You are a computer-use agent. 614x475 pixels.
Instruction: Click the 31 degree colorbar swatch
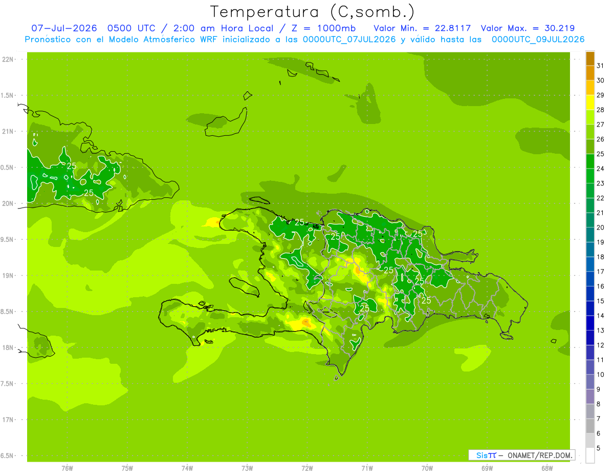(590, 58)
